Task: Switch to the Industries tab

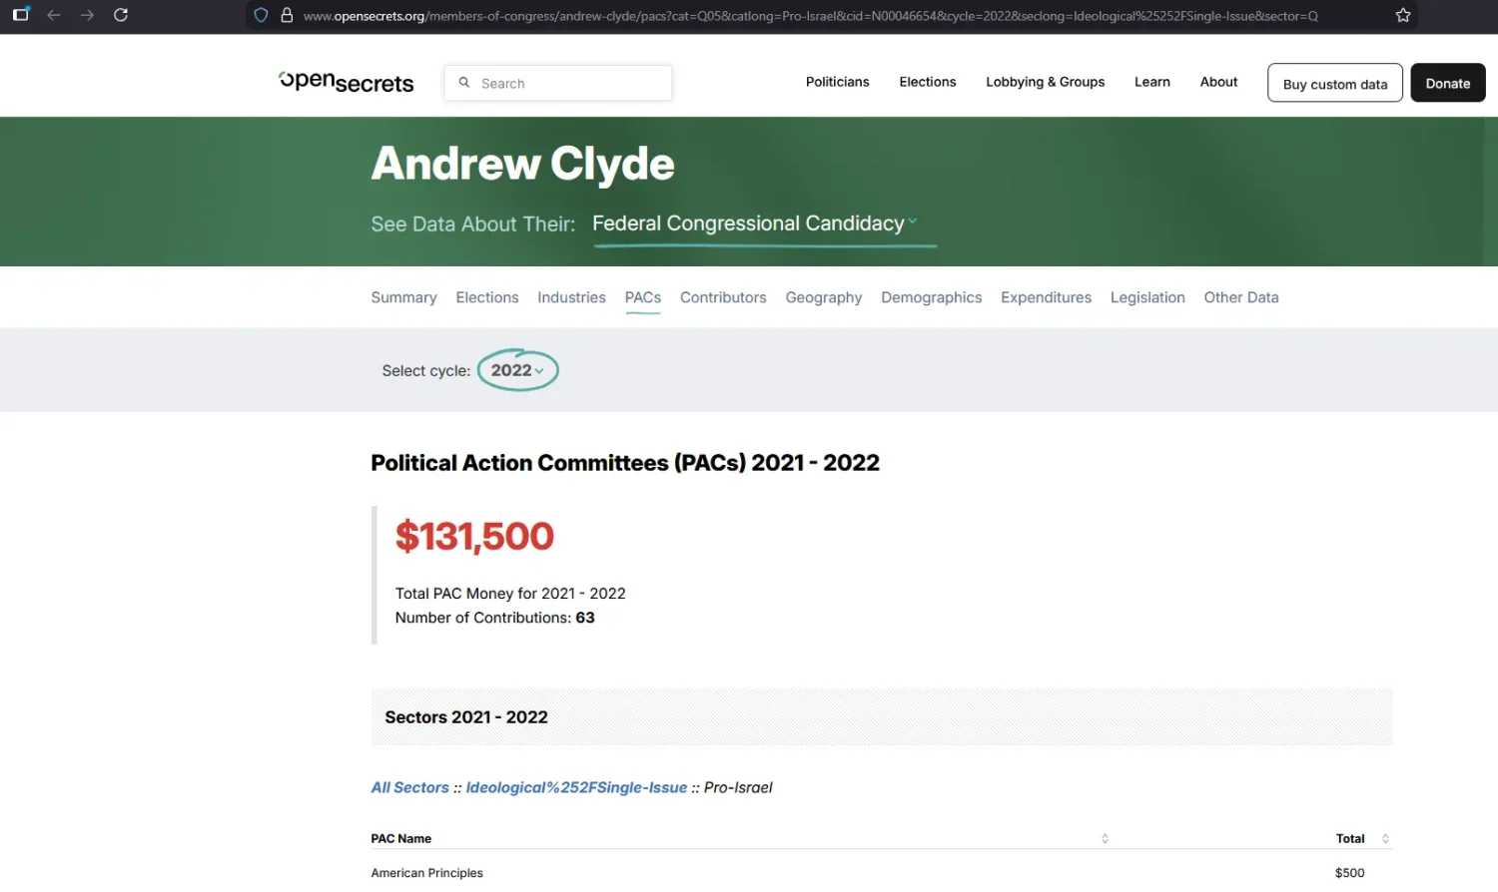Action: (571, 297)
